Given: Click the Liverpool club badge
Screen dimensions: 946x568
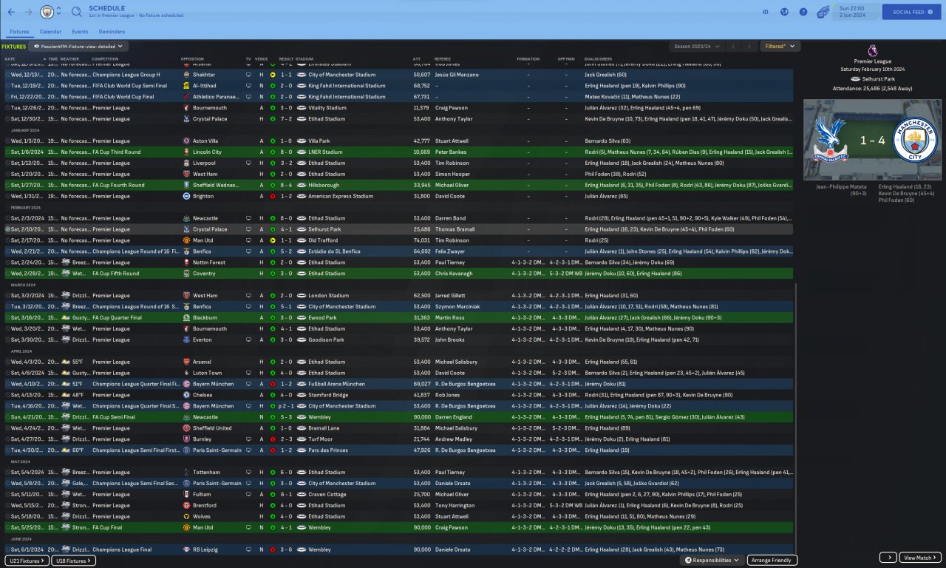Looking at the screenshot, I should click(x=186, y=163).
